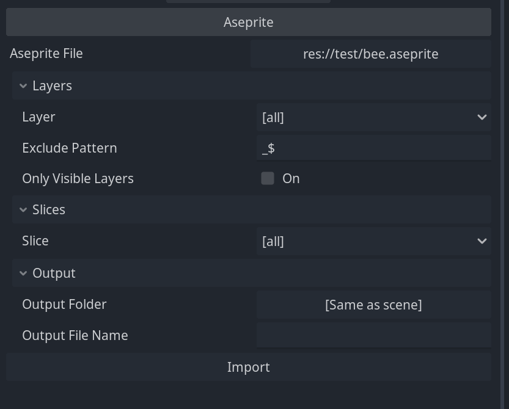Image resolution: width=509 pixels, height=409 pixels.
Task: Click the Layer property label
Action: (38, 117)
